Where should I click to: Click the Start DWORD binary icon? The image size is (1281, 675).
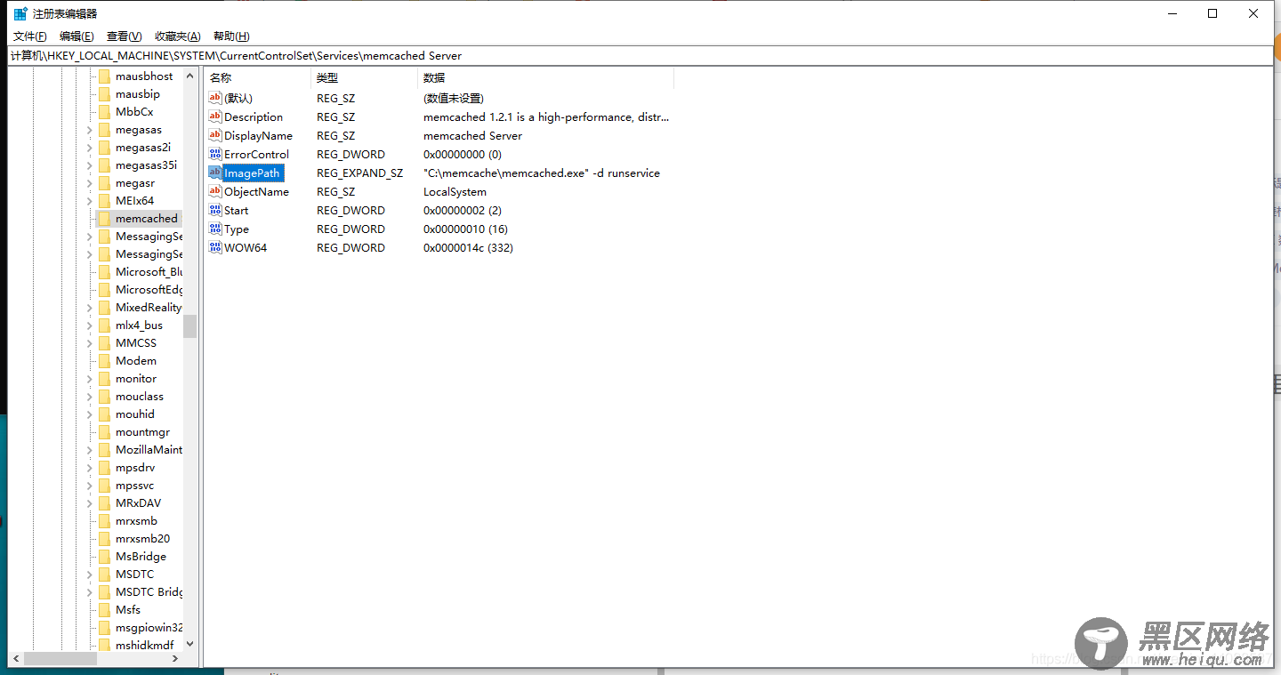[215, 210]
